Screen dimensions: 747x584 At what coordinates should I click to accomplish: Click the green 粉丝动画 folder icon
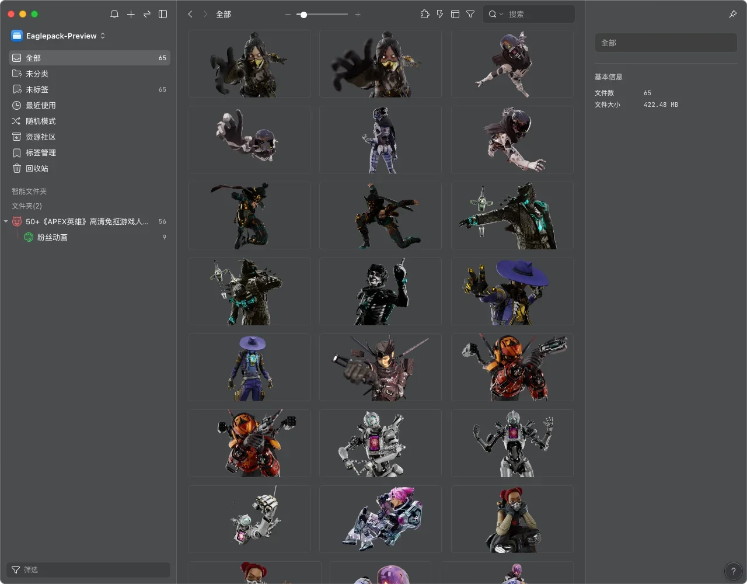tap(29, 237)
